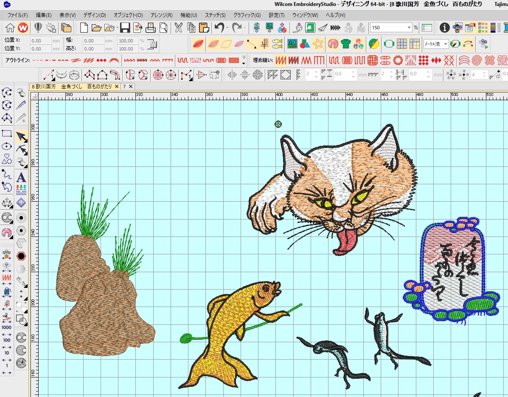Open the ウィンドウ(W) menu
Screen dimensions: 508x397
coord(305,15)
